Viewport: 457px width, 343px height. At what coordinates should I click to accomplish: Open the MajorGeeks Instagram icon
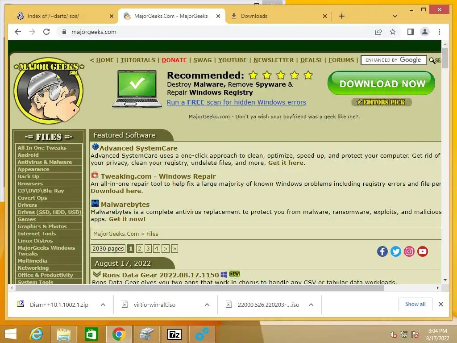coord(409,251)
